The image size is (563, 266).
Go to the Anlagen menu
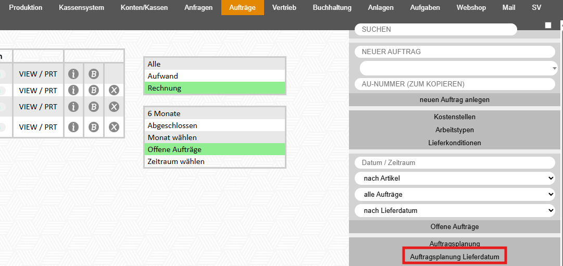381,7
